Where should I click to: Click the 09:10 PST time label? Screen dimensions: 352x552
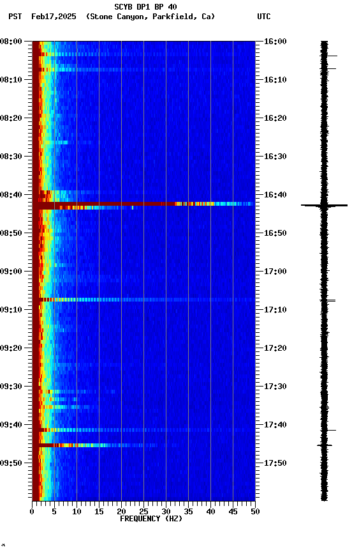11,310
